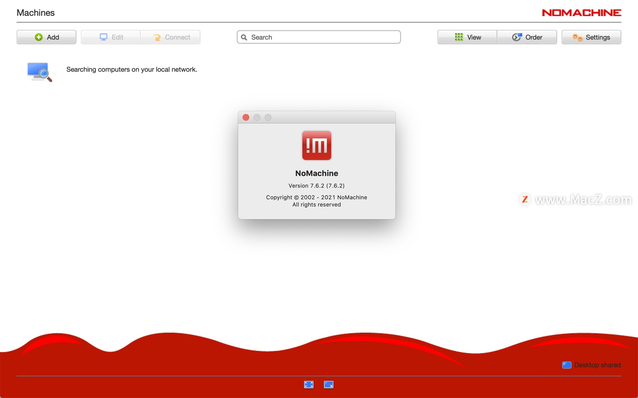Click the bottom-left screen thumbnail
This screenshot has height=398, width=638.
click(x=308, y=385)
